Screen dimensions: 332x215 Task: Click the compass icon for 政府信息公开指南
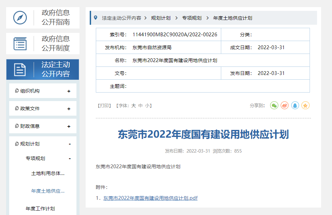click(20, 18)
